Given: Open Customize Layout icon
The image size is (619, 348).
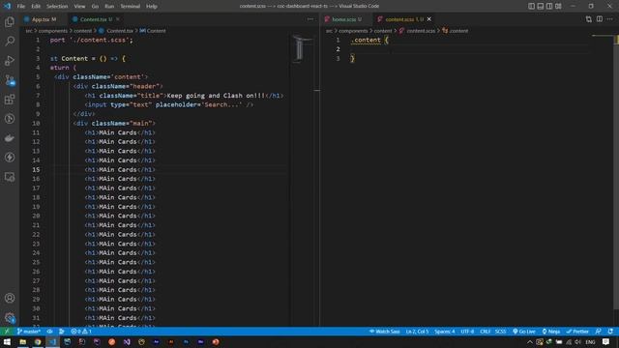Looking at the screenshot, I should point(558,6).
